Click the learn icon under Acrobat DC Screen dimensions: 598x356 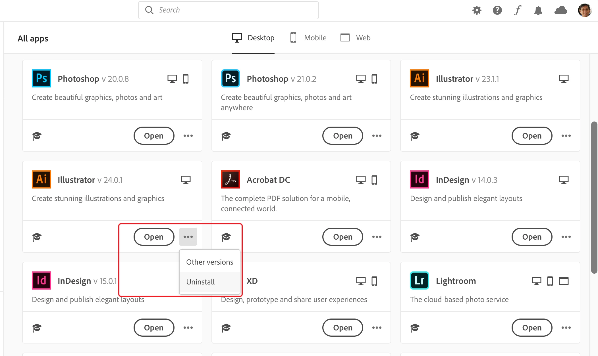pyautogui.click(x=226, y=237)
